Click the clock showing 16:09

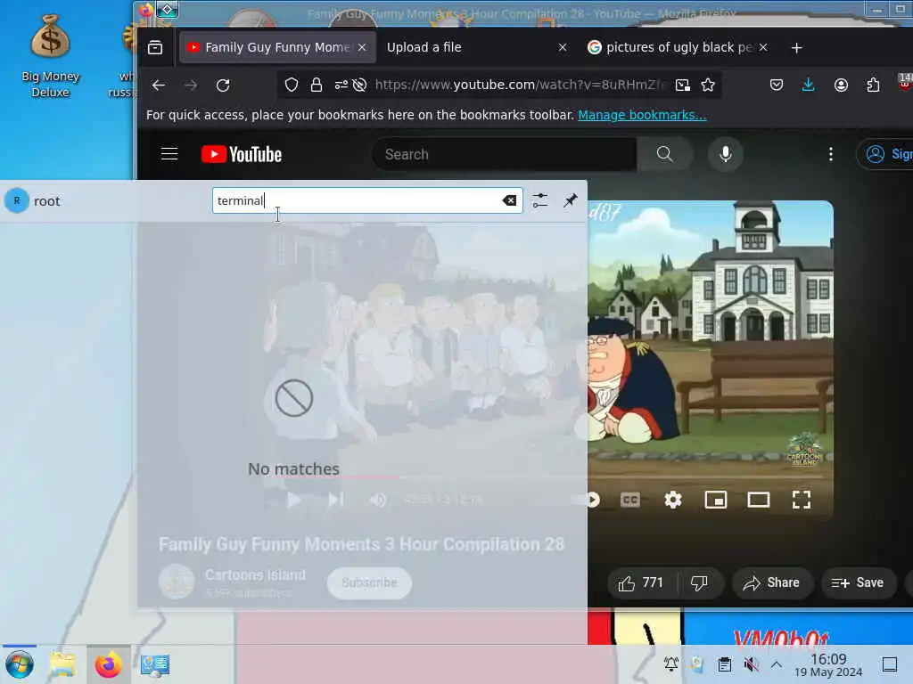828,665
